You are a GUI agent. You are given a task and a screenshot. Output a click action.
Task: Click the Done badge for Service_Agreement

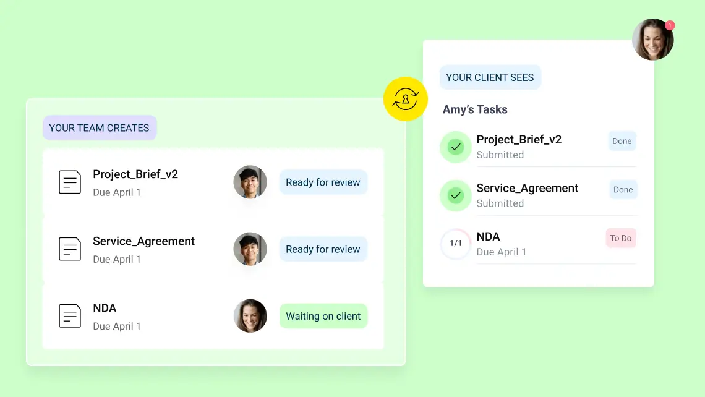point(623,190)
